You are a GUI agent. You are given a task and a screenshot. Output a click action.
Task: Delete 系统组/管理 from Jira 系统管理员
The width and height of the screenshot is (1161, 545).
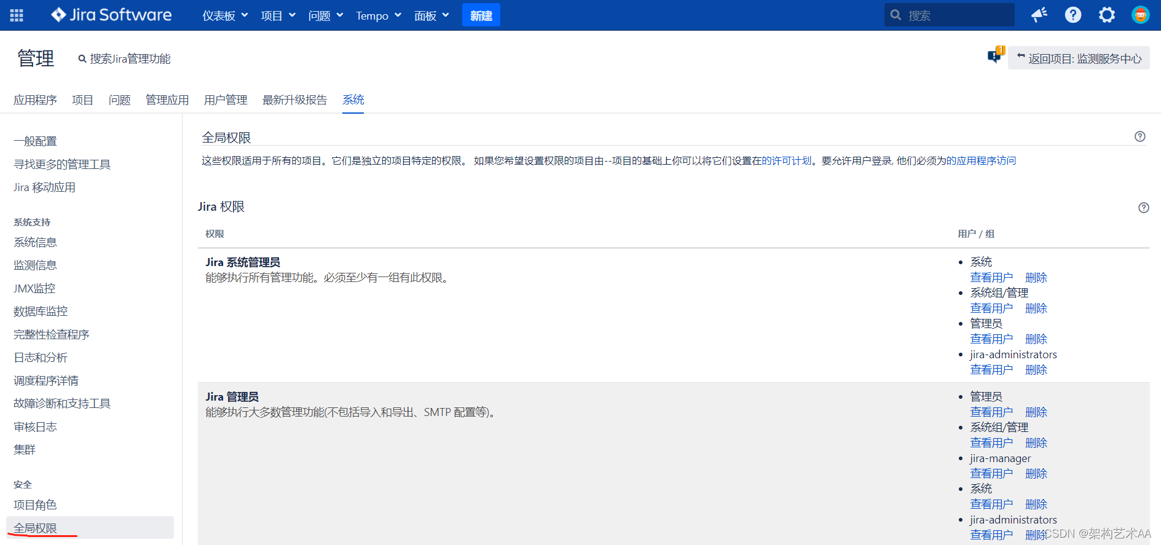click(1036, 308)
